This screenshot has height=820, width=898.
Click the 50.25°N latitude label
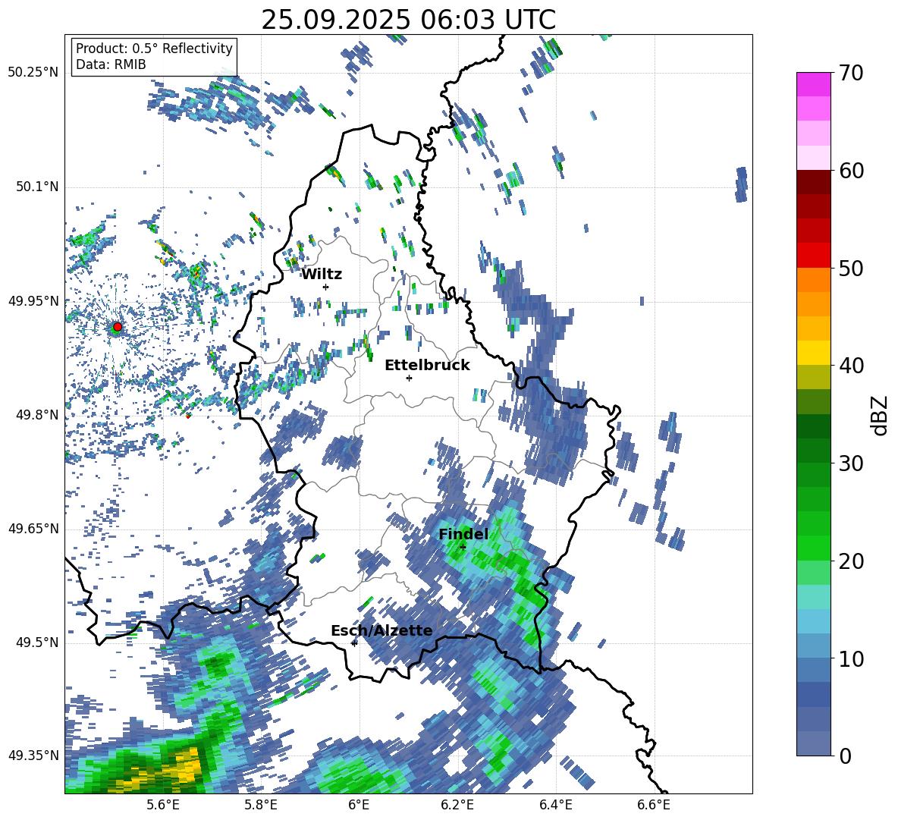(x=33, y=73)
